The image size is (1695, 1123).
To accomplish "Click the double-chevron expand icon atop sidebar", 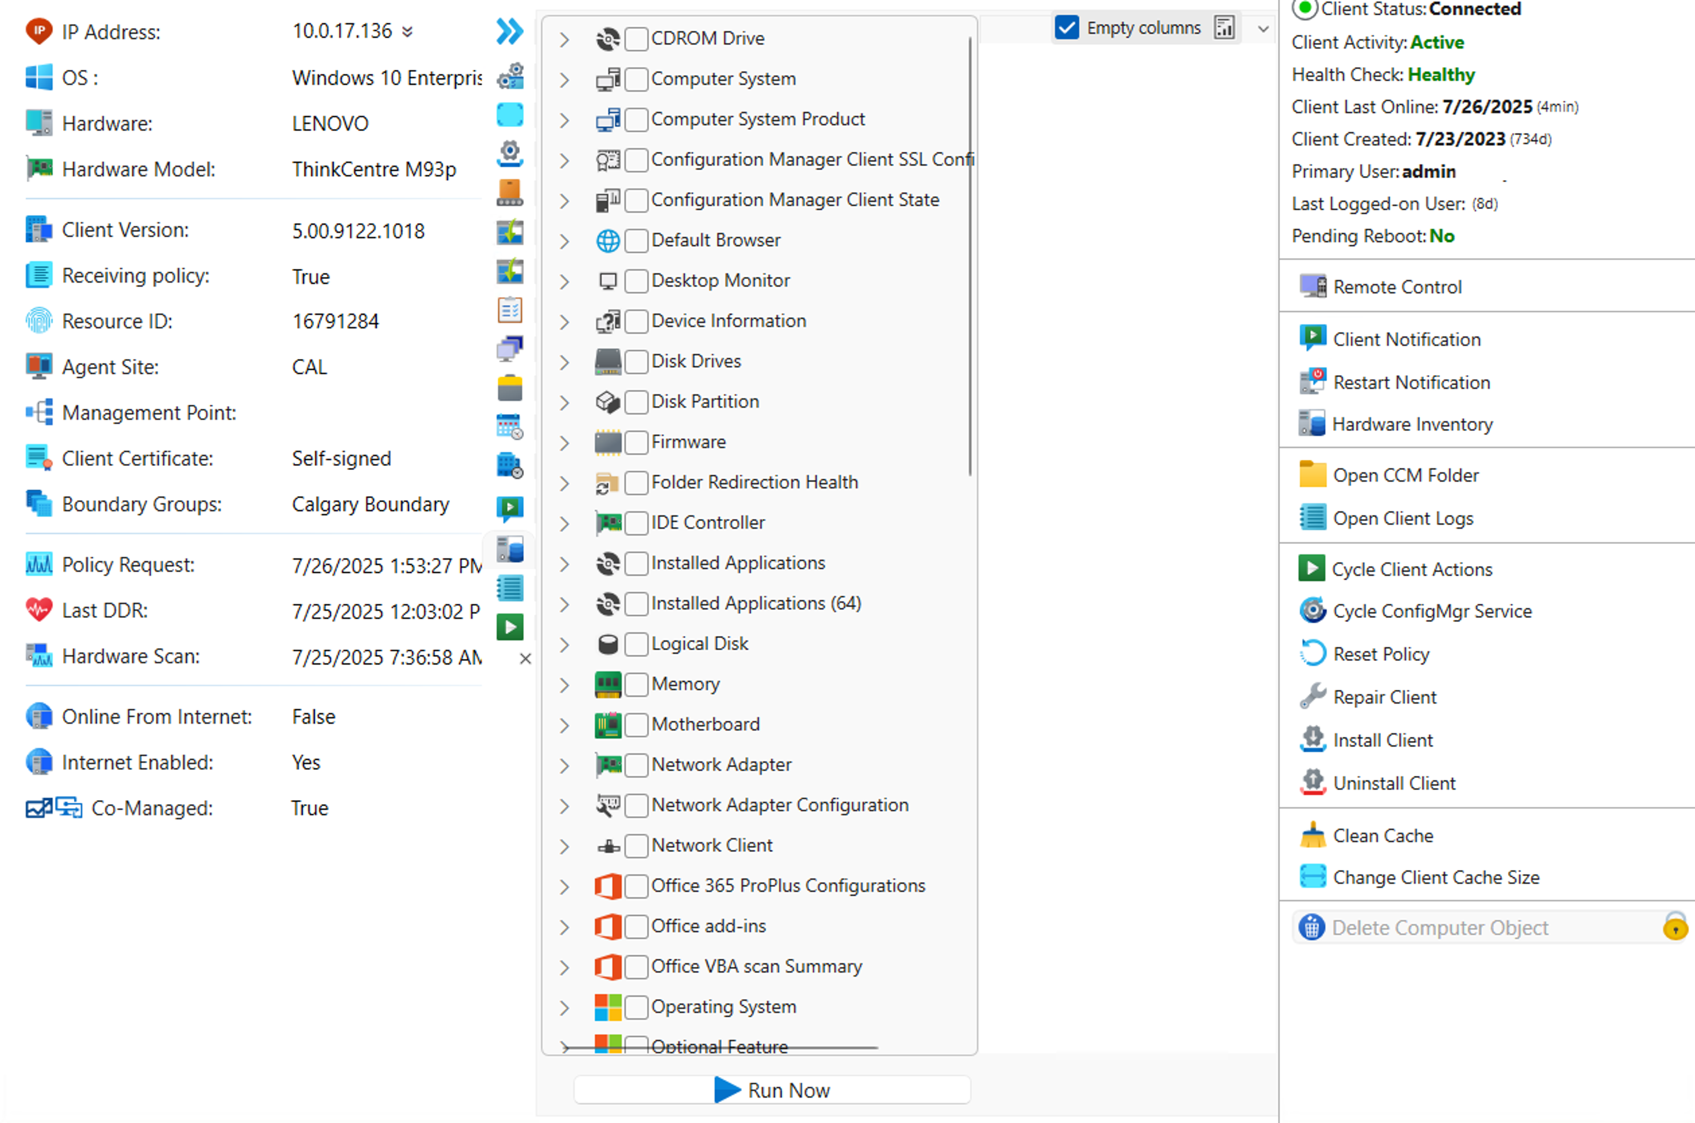I will click(509, 31).
